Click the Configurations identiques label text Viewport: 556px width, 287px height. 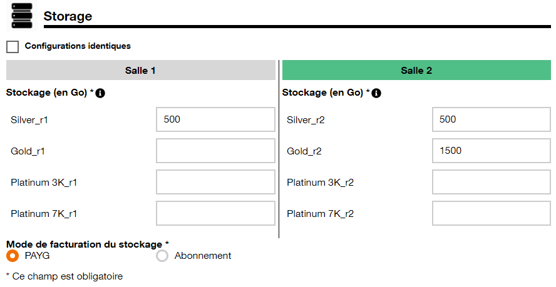[x=78, y=46]
